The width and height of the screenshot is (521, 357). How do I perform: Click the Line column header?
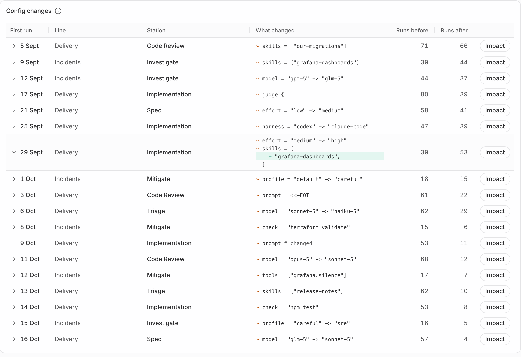pos(60,30)
